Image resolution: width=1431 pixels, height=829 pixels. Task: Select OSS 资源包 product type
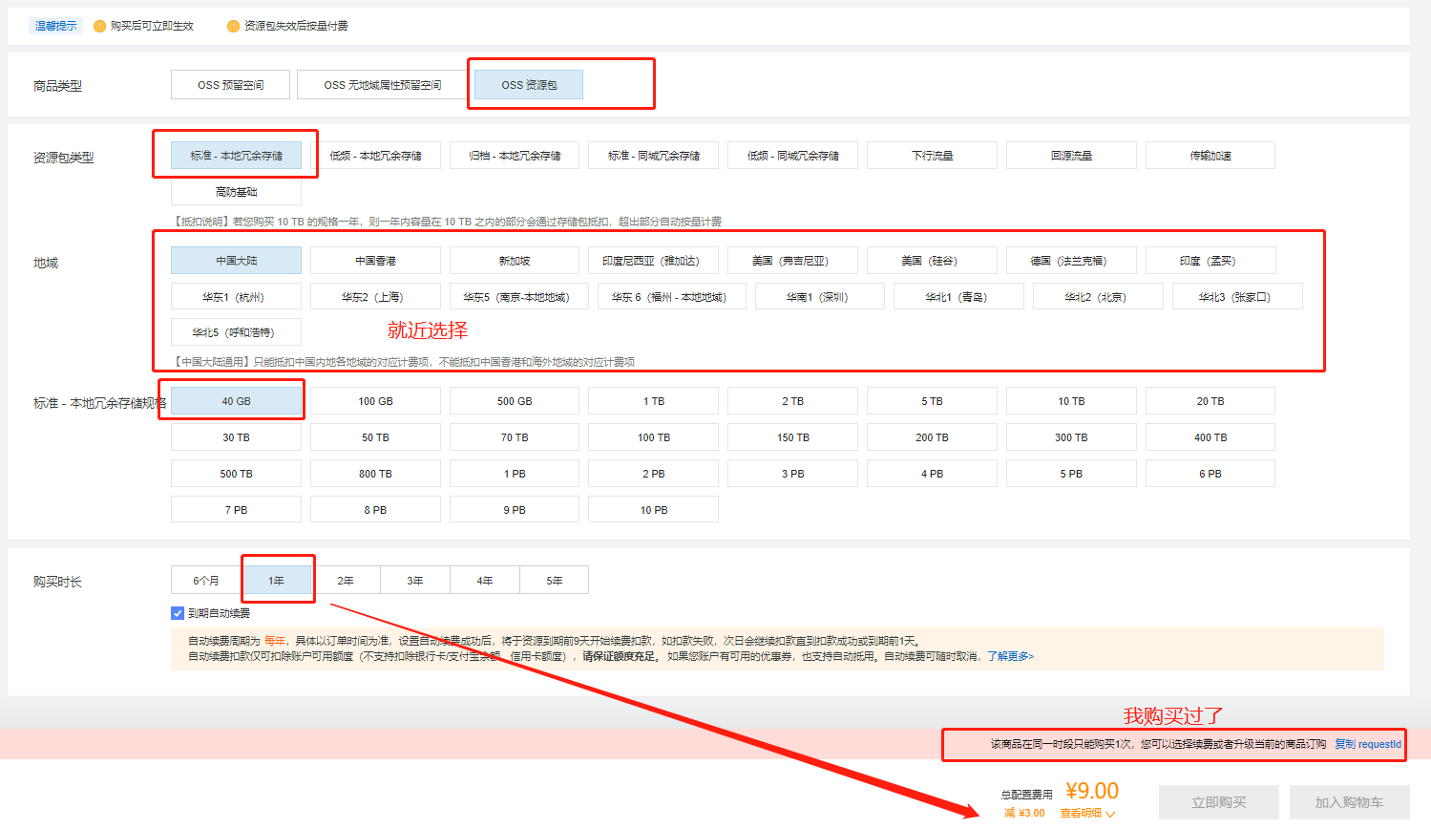pyautogui.click(x=529, y=85)
